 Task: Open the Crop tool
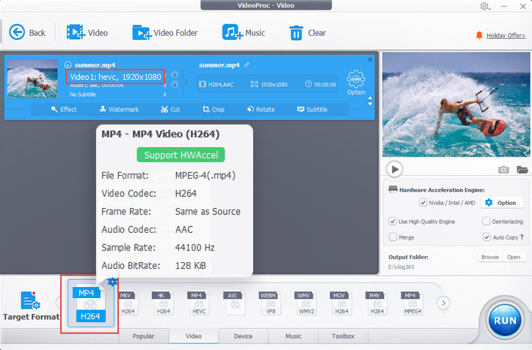coord(213,109)
